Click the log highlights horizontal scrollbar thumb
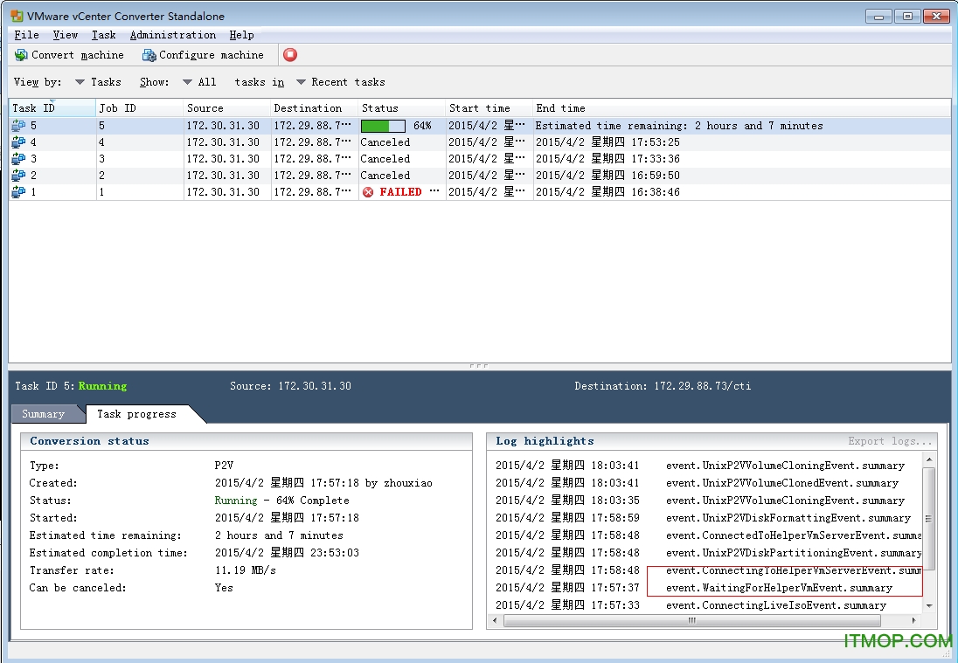This screenshot has width=958, height=663. [x=692, y=620]
